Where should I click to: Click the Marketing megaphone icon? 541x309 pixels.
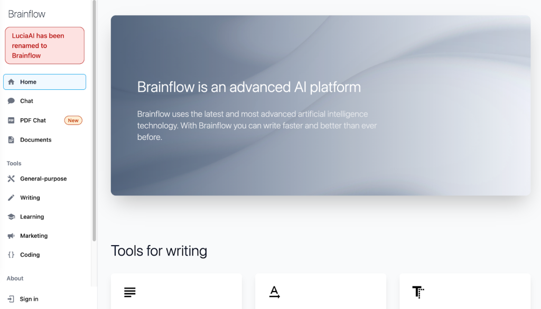click(11, 236)
